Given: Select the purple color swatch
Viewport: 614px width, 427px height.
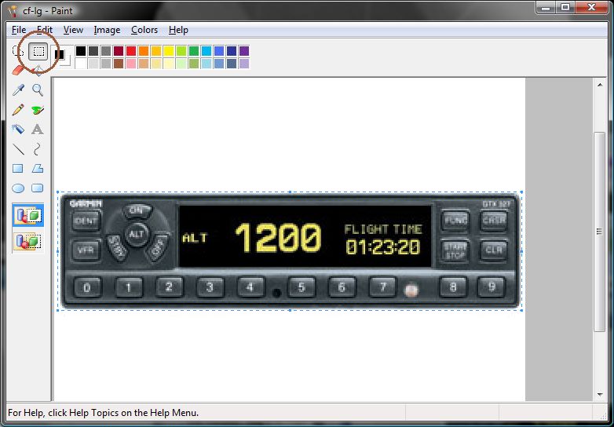Looking at the screenshot, I should (244, 51).
